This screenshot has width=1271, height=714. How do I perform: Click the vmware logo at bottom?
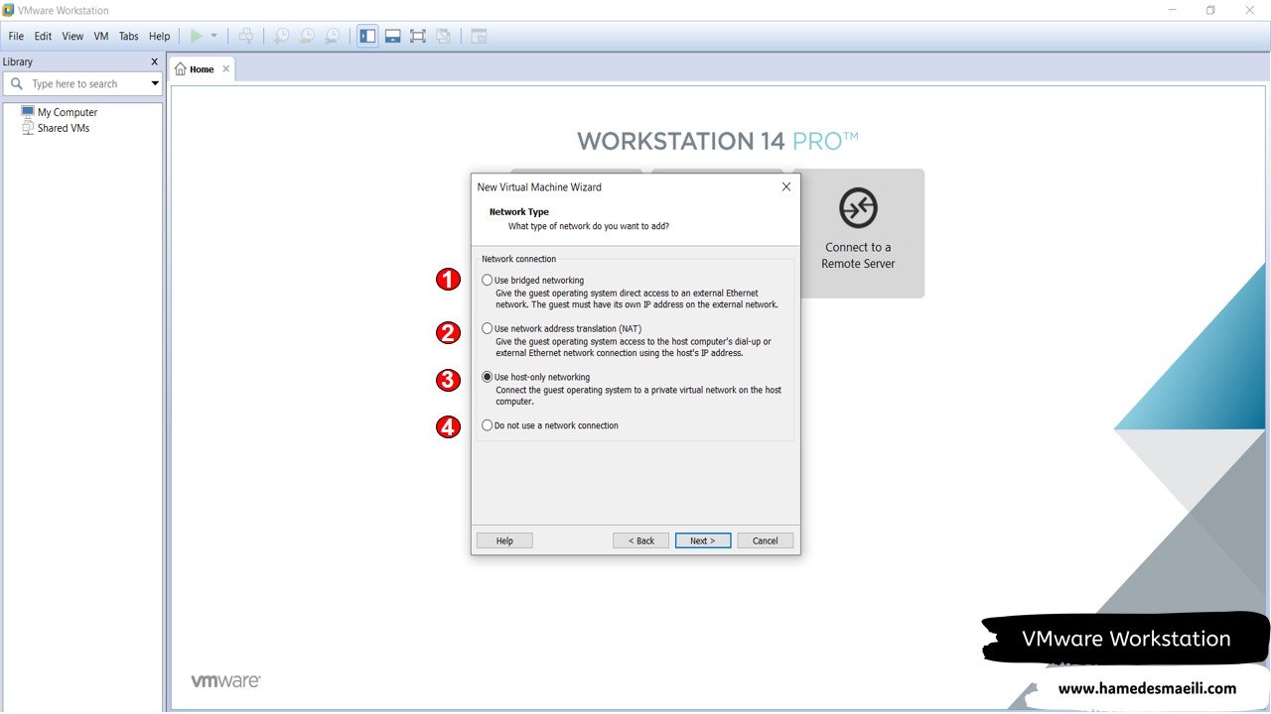coord(225,681)
